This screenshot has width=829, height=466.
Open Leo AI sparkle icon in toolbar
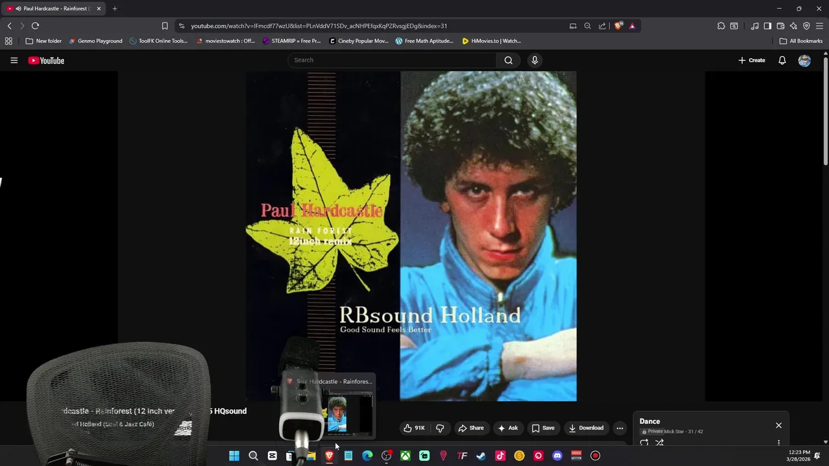(x=793, y=26)
